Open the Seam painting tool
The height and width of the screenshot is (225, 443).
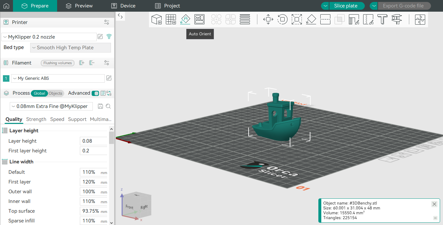click(368, 19)
